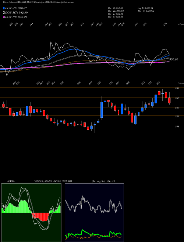Select the 'DOW PT: 328.79' legend label

pyautogui.click(x=16, y=17)
